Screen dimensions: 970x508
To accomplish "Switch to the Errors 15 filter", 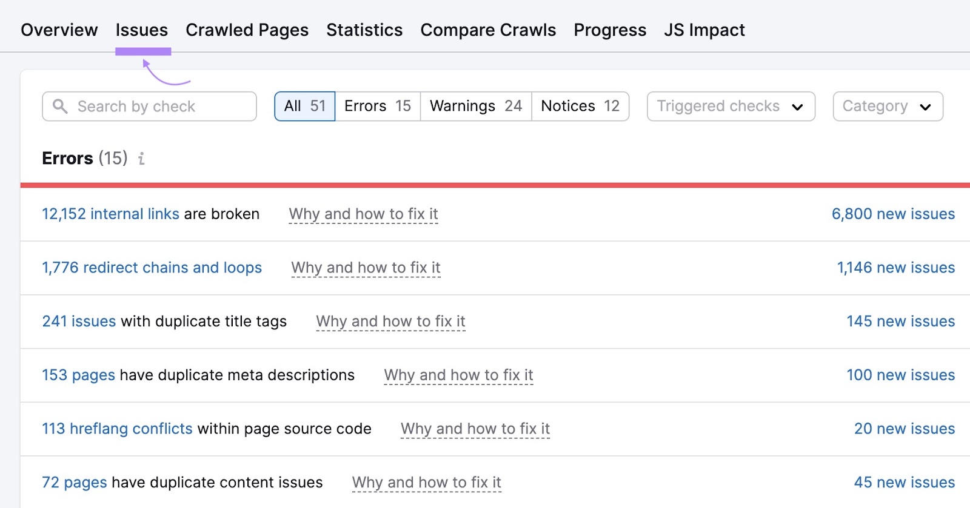I will (x=376, y=105).
